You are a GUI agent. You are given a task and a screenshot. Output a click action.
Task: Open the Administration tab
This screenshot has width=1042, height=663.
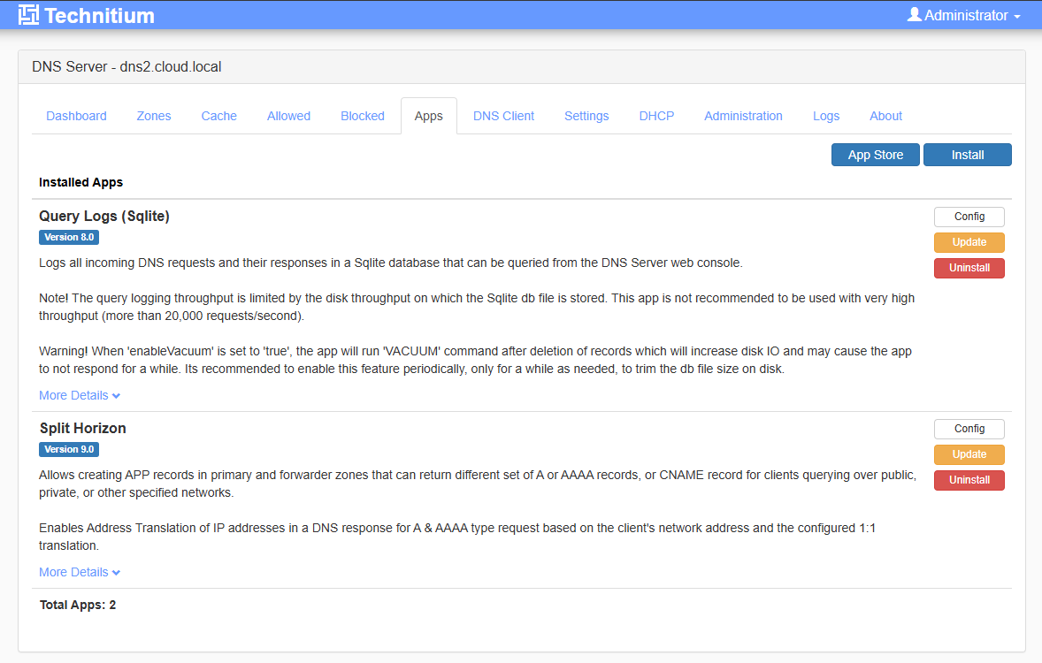point(743,116)
